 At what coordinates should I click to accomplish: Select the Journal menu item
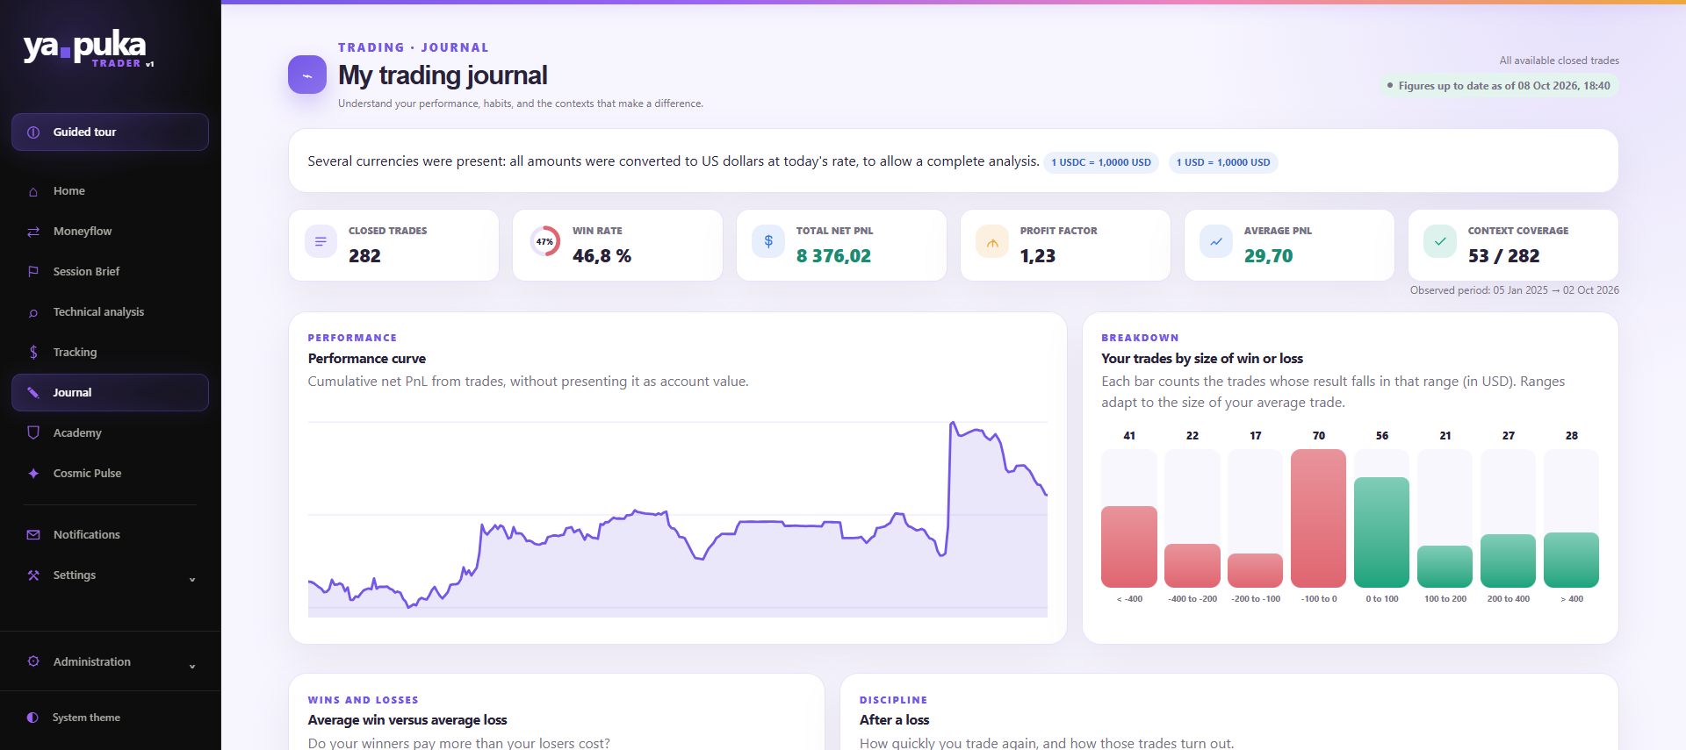(110, 393)
